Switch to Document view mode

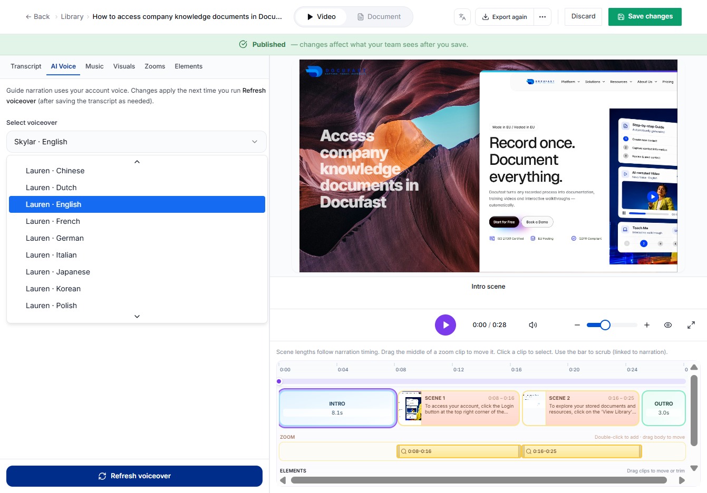[x=379, y=17]
